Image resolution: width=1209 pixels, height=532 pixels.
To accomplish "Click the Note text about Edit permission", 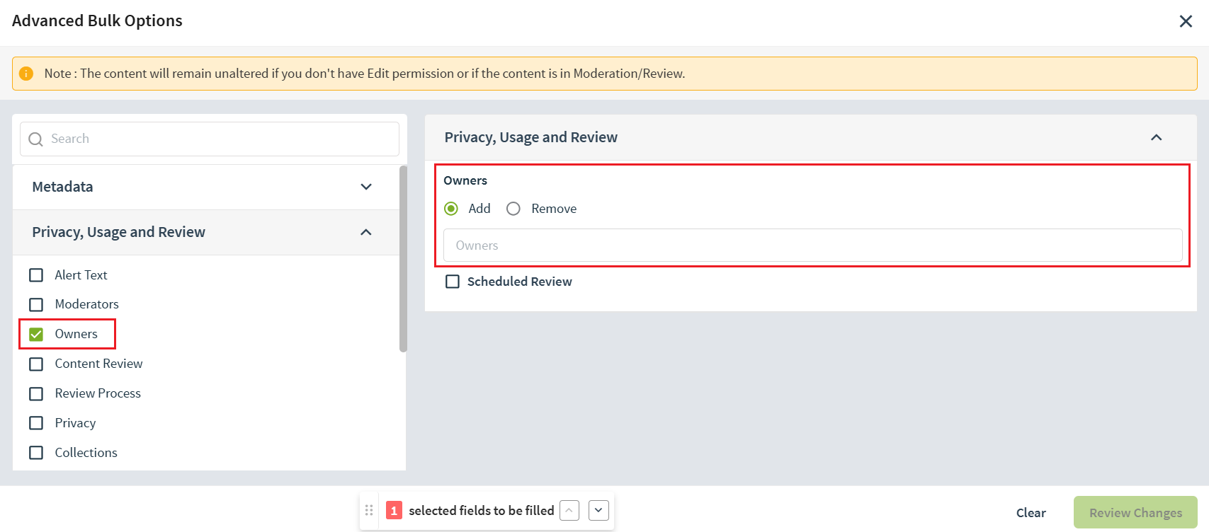I will tap(365, 74).
